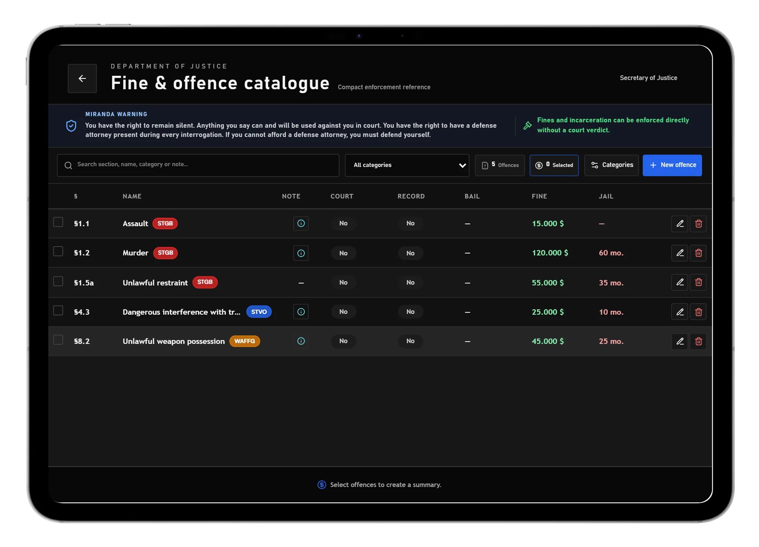Focus the search section field
The width and height of the screenshot is (759, 547).
click(198, 165)
